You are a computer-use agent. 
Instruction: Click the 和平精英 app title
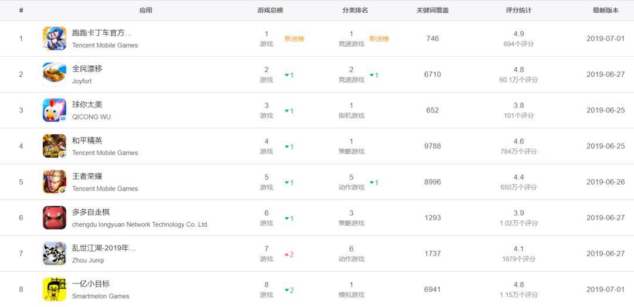pyautogui.click(x=87, y=141)
